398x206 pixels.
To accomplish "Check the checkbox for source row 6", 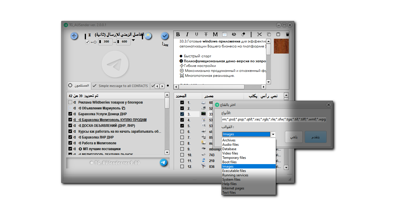I will coord(182,132).
